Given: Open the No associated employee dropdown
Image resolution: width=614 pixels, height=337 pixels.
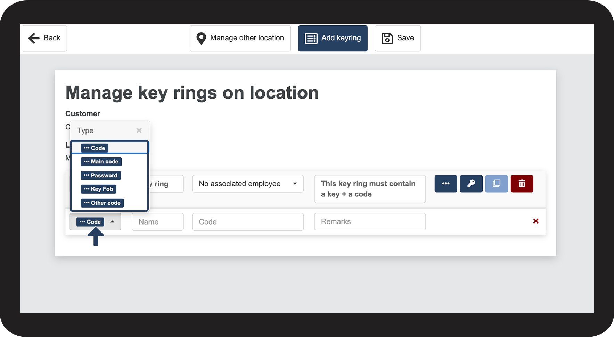Looking at the screenshot, I should click(x=247, y=184).
